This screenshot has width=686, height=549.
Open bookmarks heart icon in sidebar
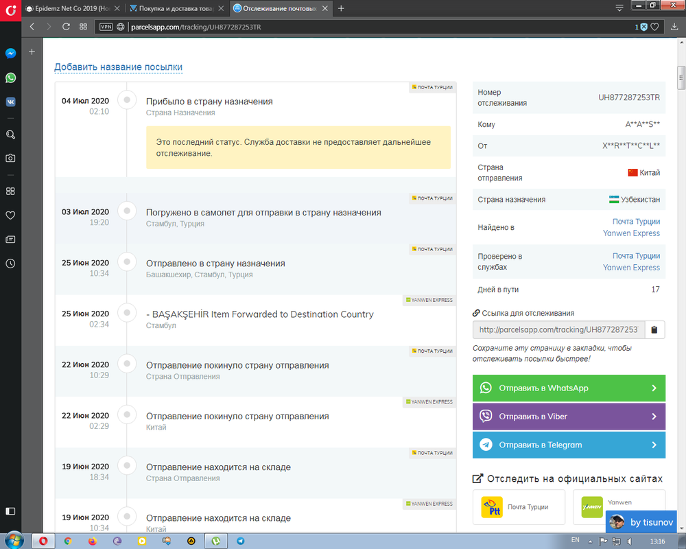tap(11, 215)
